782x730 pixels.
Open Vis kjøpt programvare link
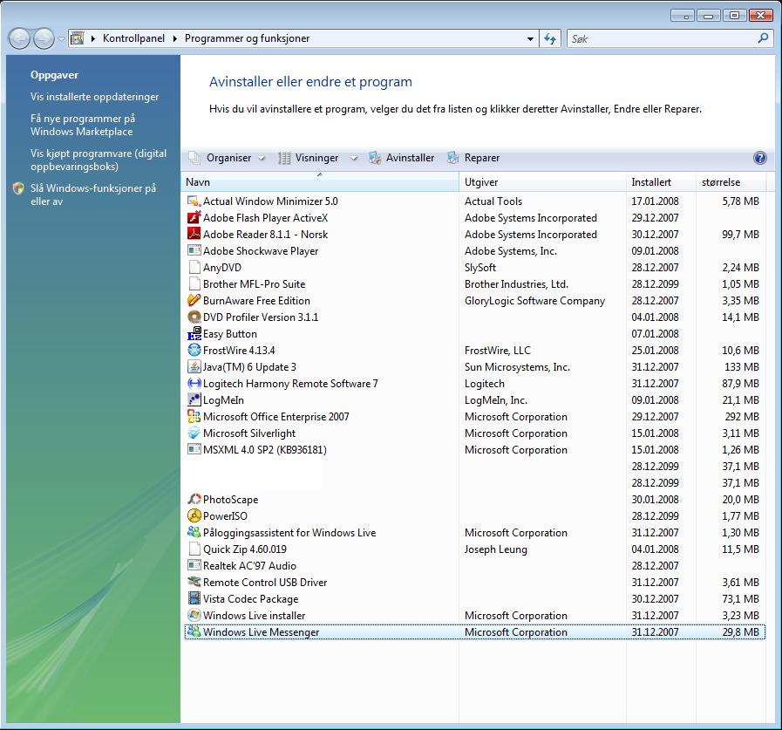click(99, 160)
